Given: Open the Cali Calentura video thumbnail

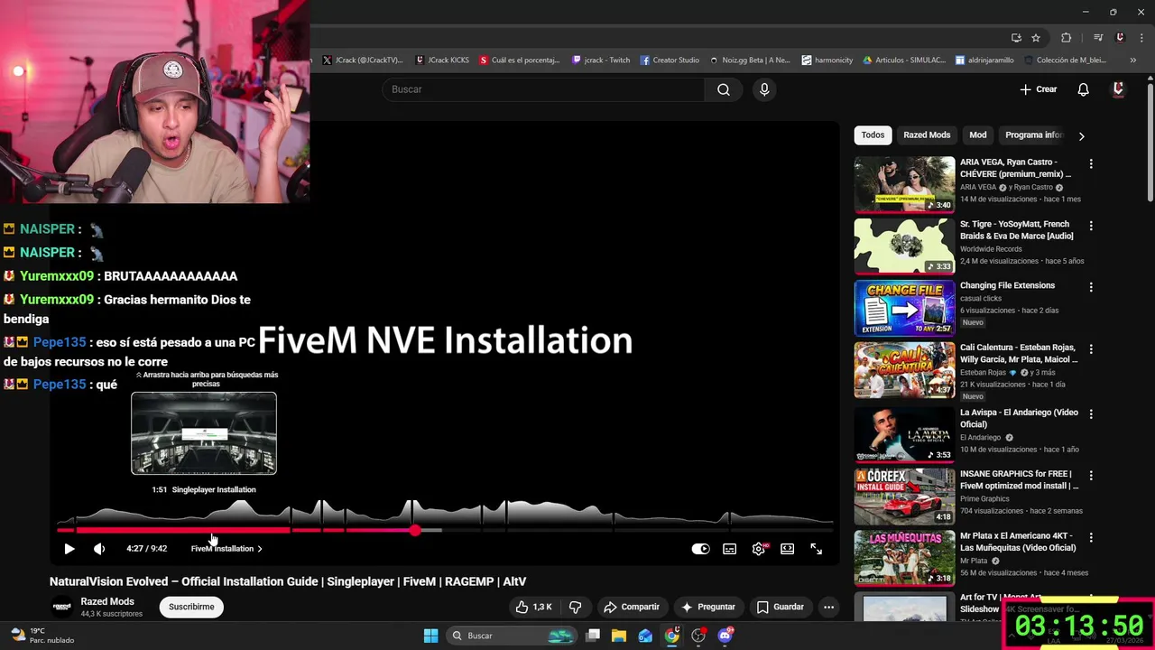Looking at the screenshot, I should coord(904,370).
